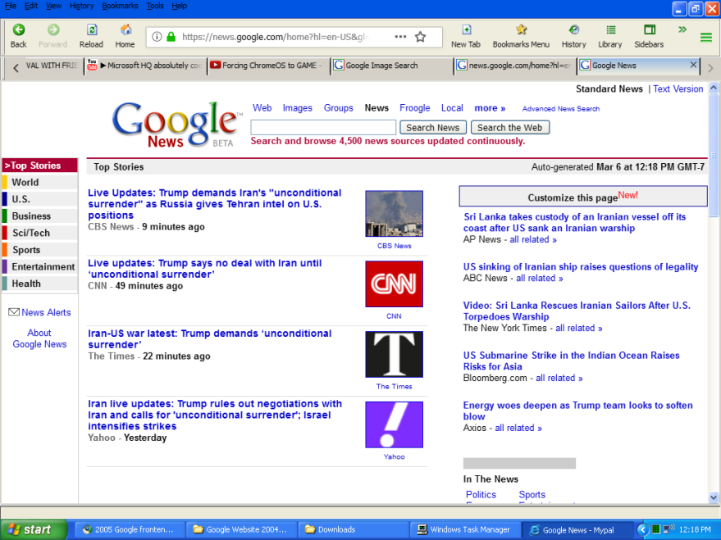
Task: Show the Sidebars toolbar icon
Action: 650,29
